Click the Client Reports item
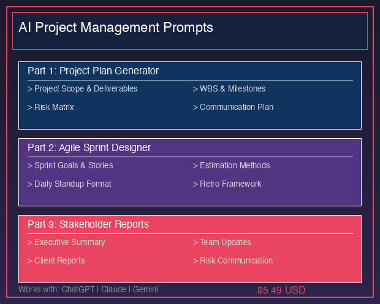Image resolution: width=380 pixels, height=304 pixels. click(x=56, y=260)
